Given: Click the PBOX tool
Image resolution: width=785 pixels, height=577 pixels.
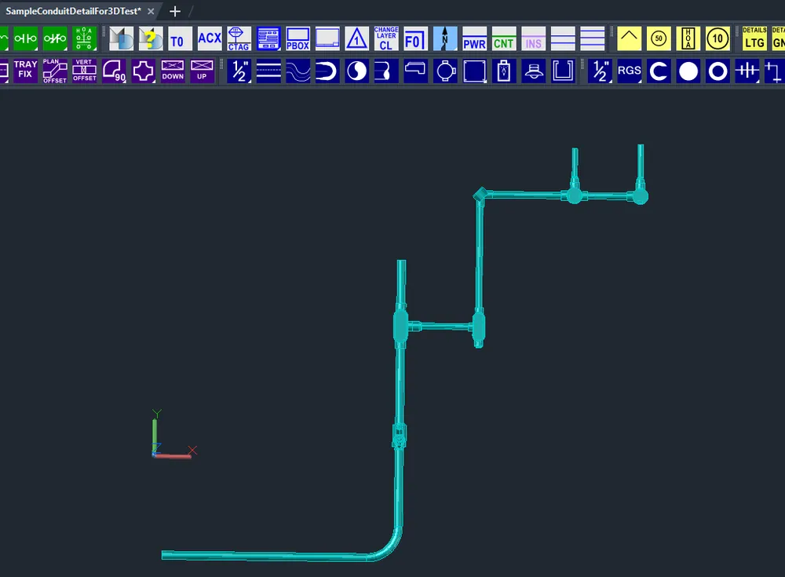Looking at the screenshot, I should (298, 38).
